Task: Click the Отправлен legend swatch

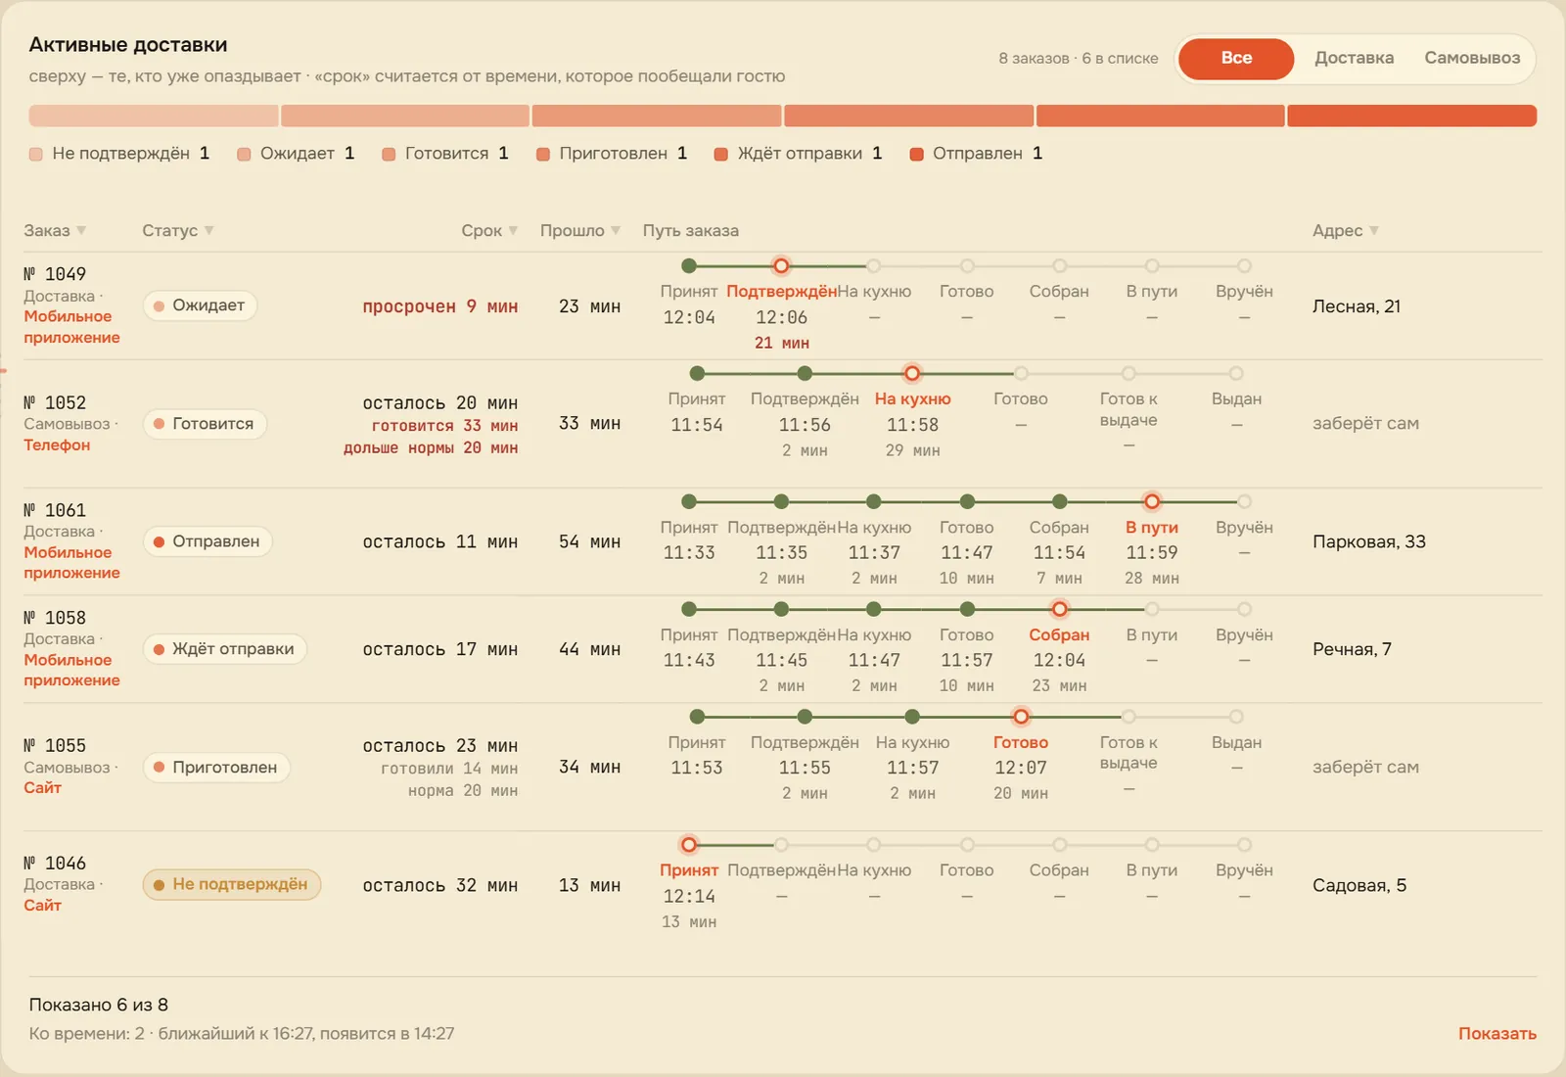Action: [917, 154]
